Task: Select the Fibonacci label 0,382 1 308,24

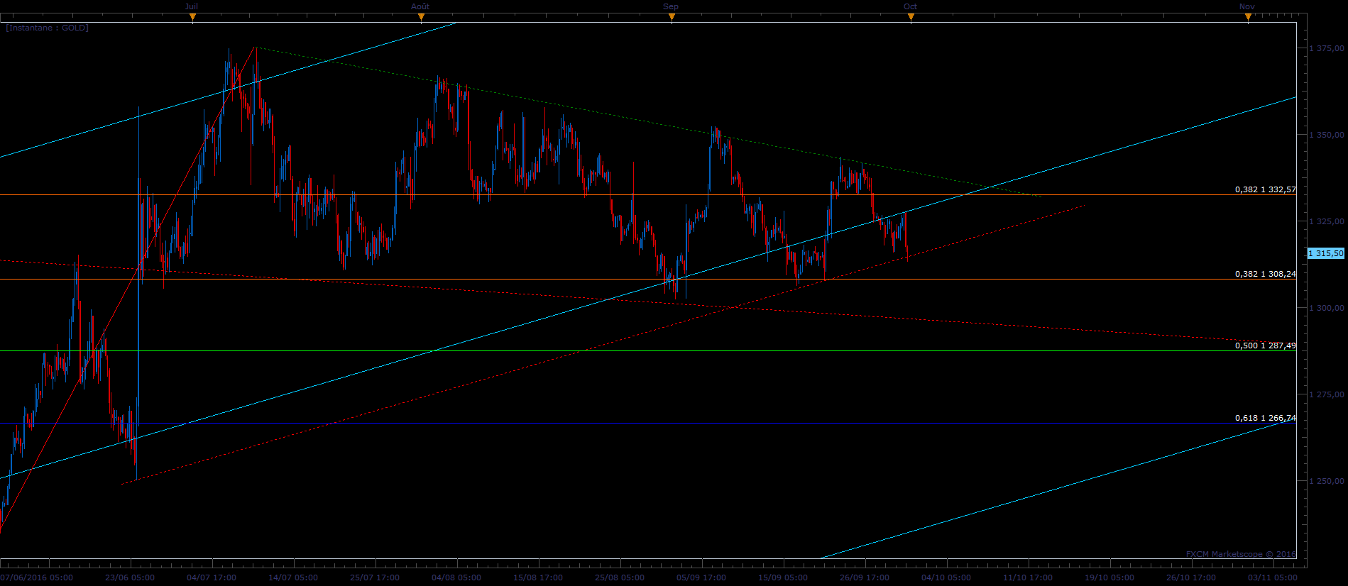Action: coord(1266,274)
